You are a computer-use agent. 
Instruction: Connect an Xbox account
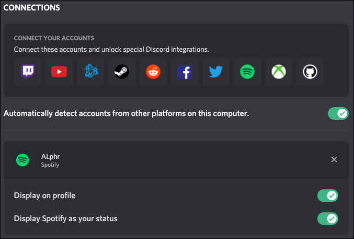(279, 72)
